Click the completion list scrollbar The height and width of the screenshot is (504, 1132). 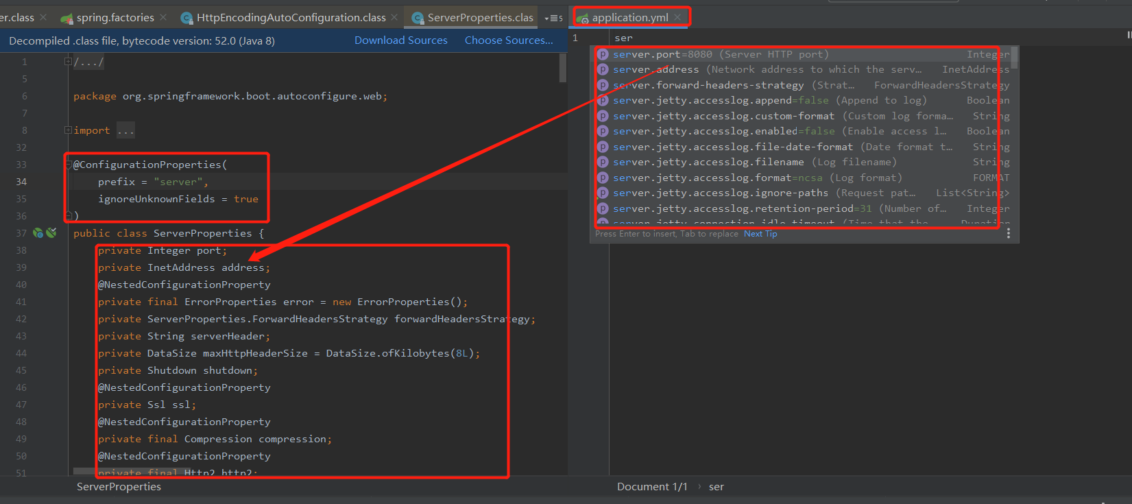1015,58
